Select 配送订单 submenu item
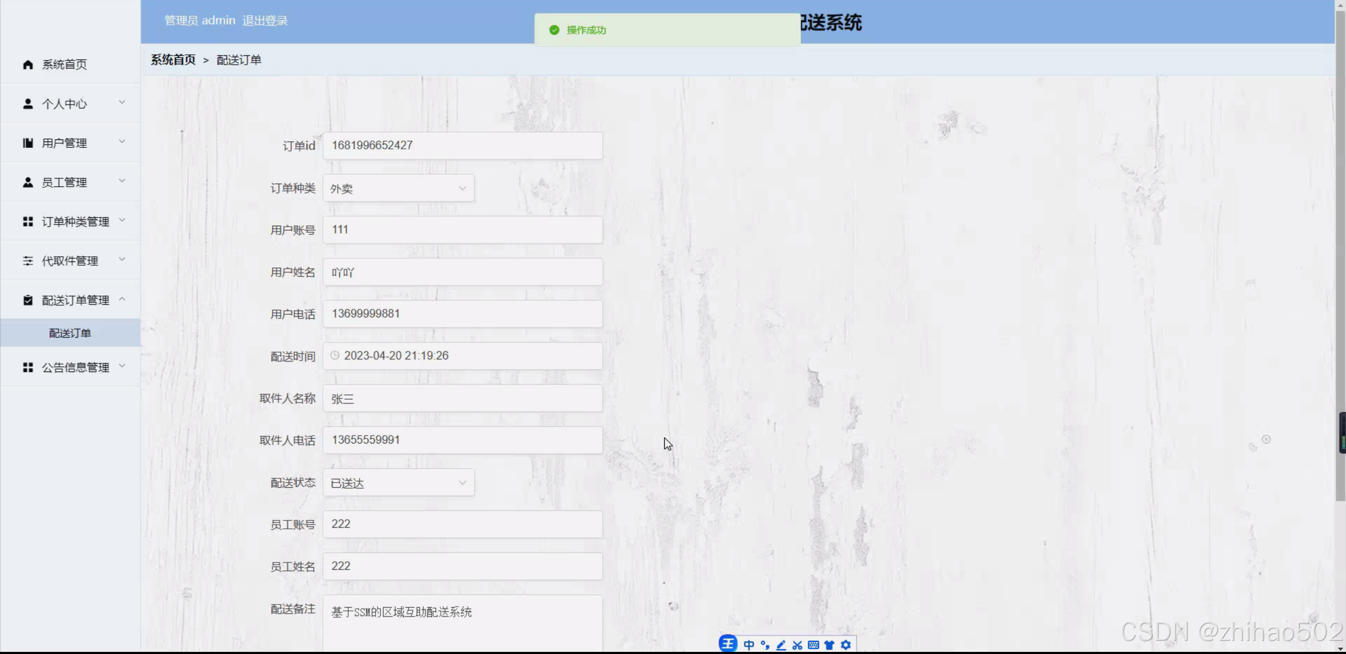This screenshot has height=654, width=1346. click(70, 333)
